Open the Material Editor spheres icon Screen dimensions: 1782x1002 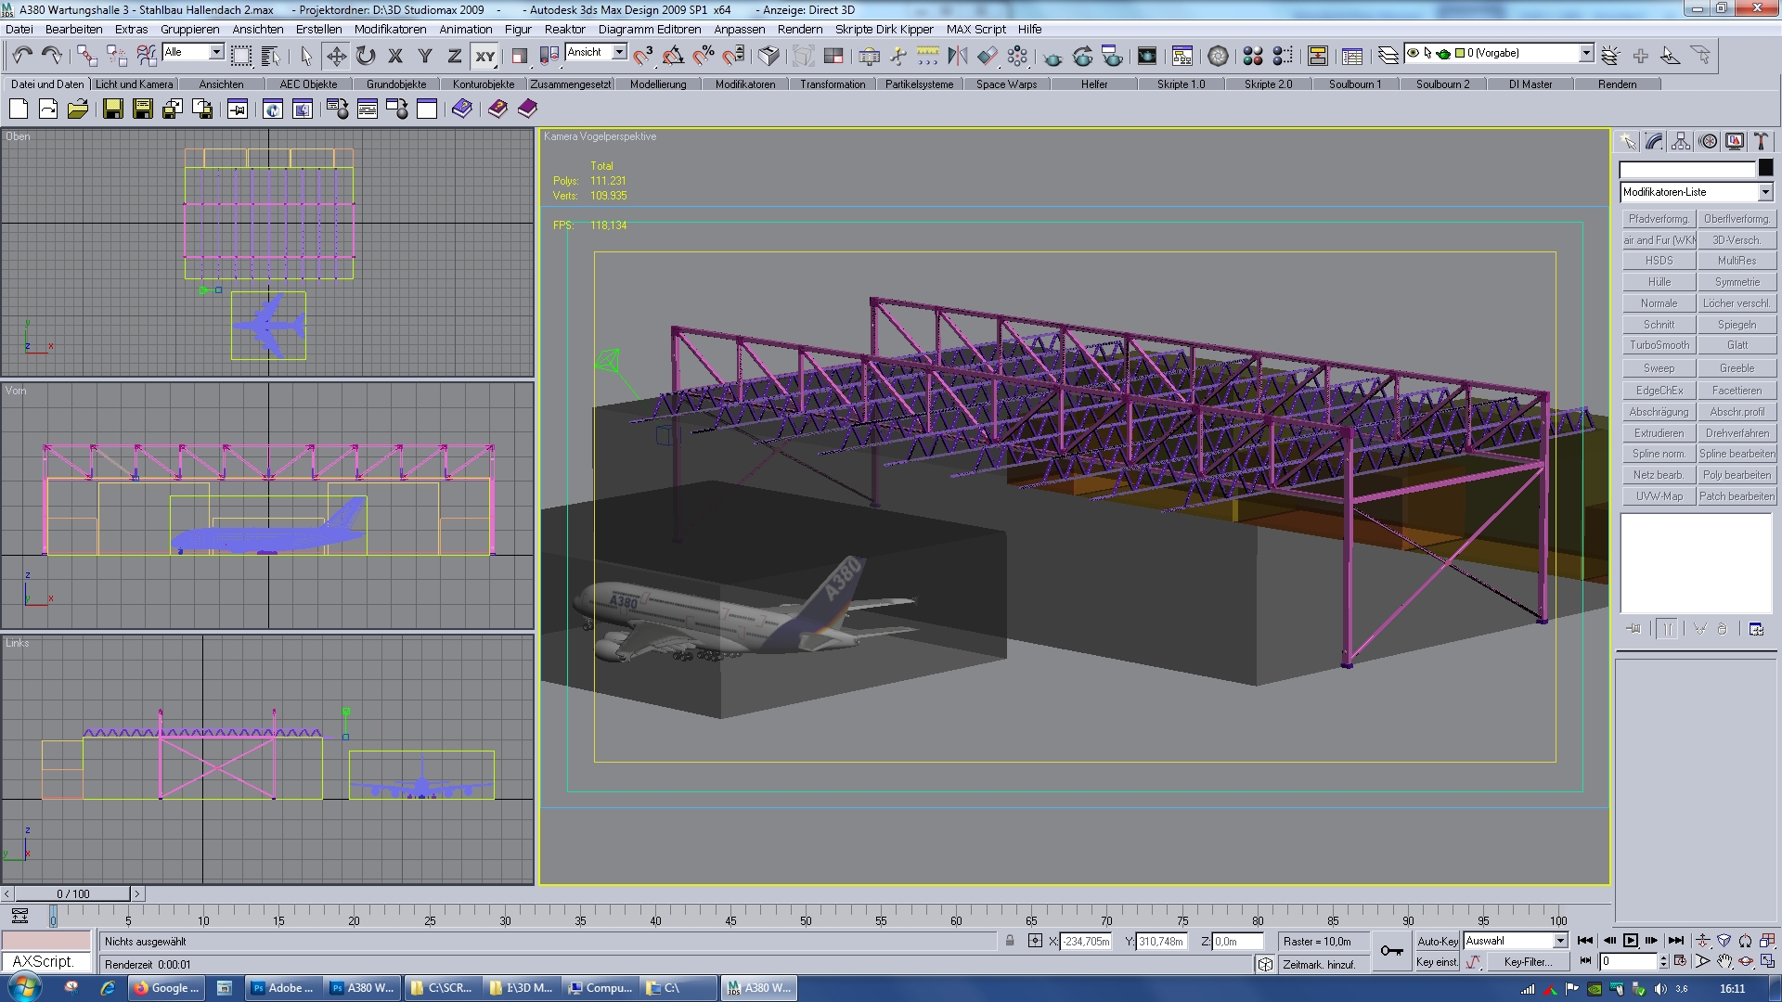coord(1252,57)
